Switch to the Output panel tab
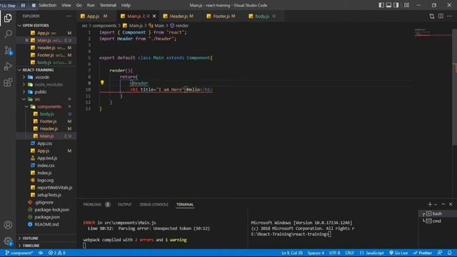Viewport: 457px width, 257px height. (125, 205)
